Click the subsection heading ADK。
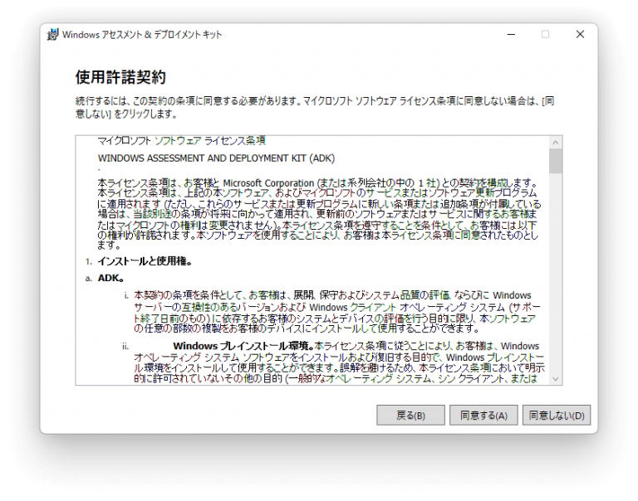The height and width of the screenshot is (501, 638). click(110, 279)
